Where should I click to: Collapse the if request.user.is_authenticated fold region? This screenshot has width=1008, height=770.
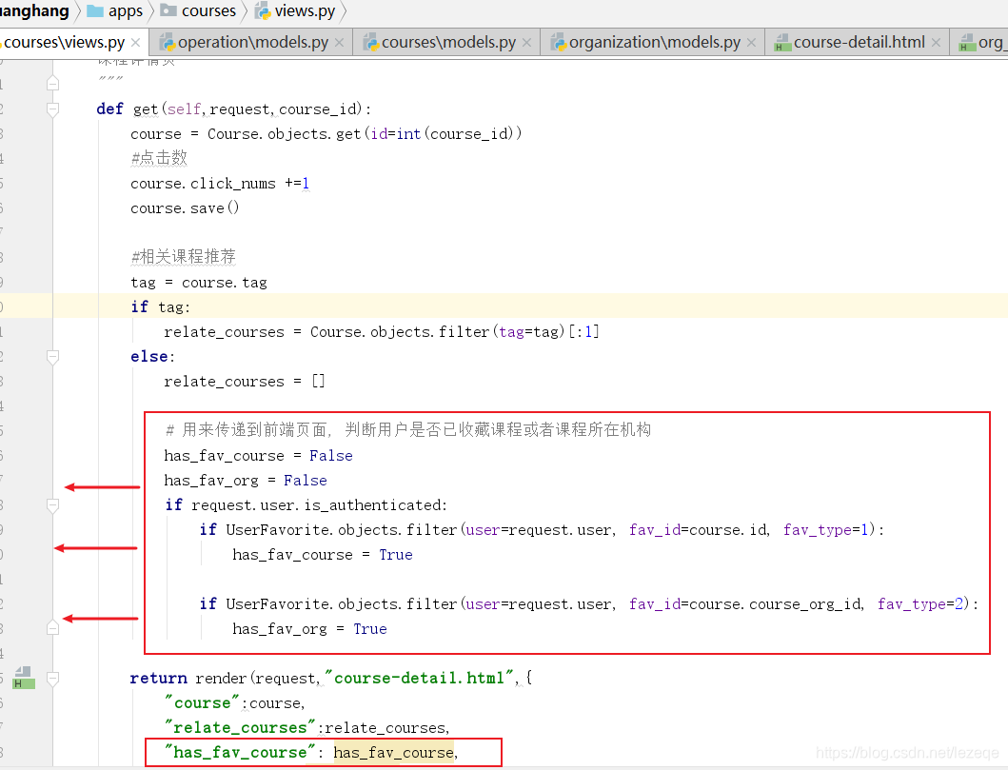[x=53, y=504]
